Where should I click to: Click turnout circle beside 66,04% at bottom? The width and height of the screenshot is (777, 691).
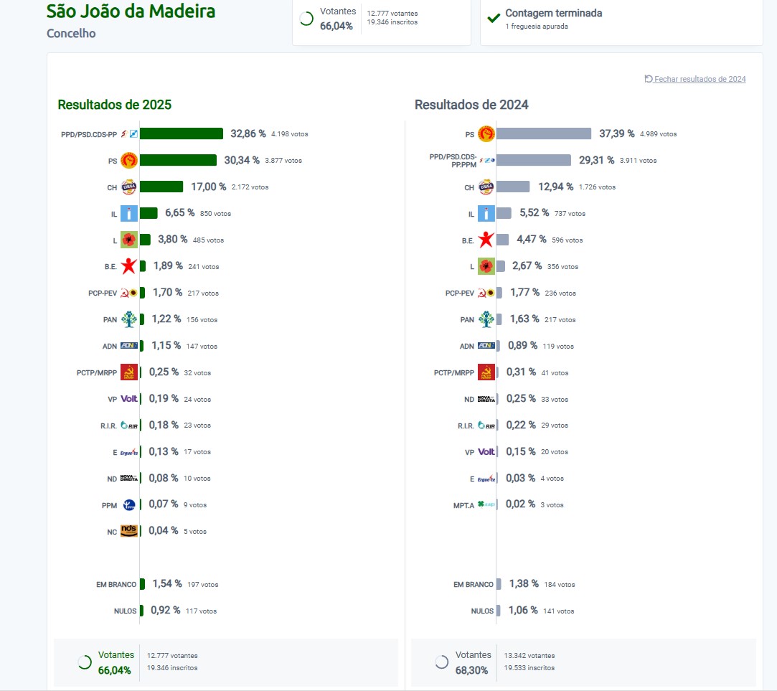click(85, 662)
